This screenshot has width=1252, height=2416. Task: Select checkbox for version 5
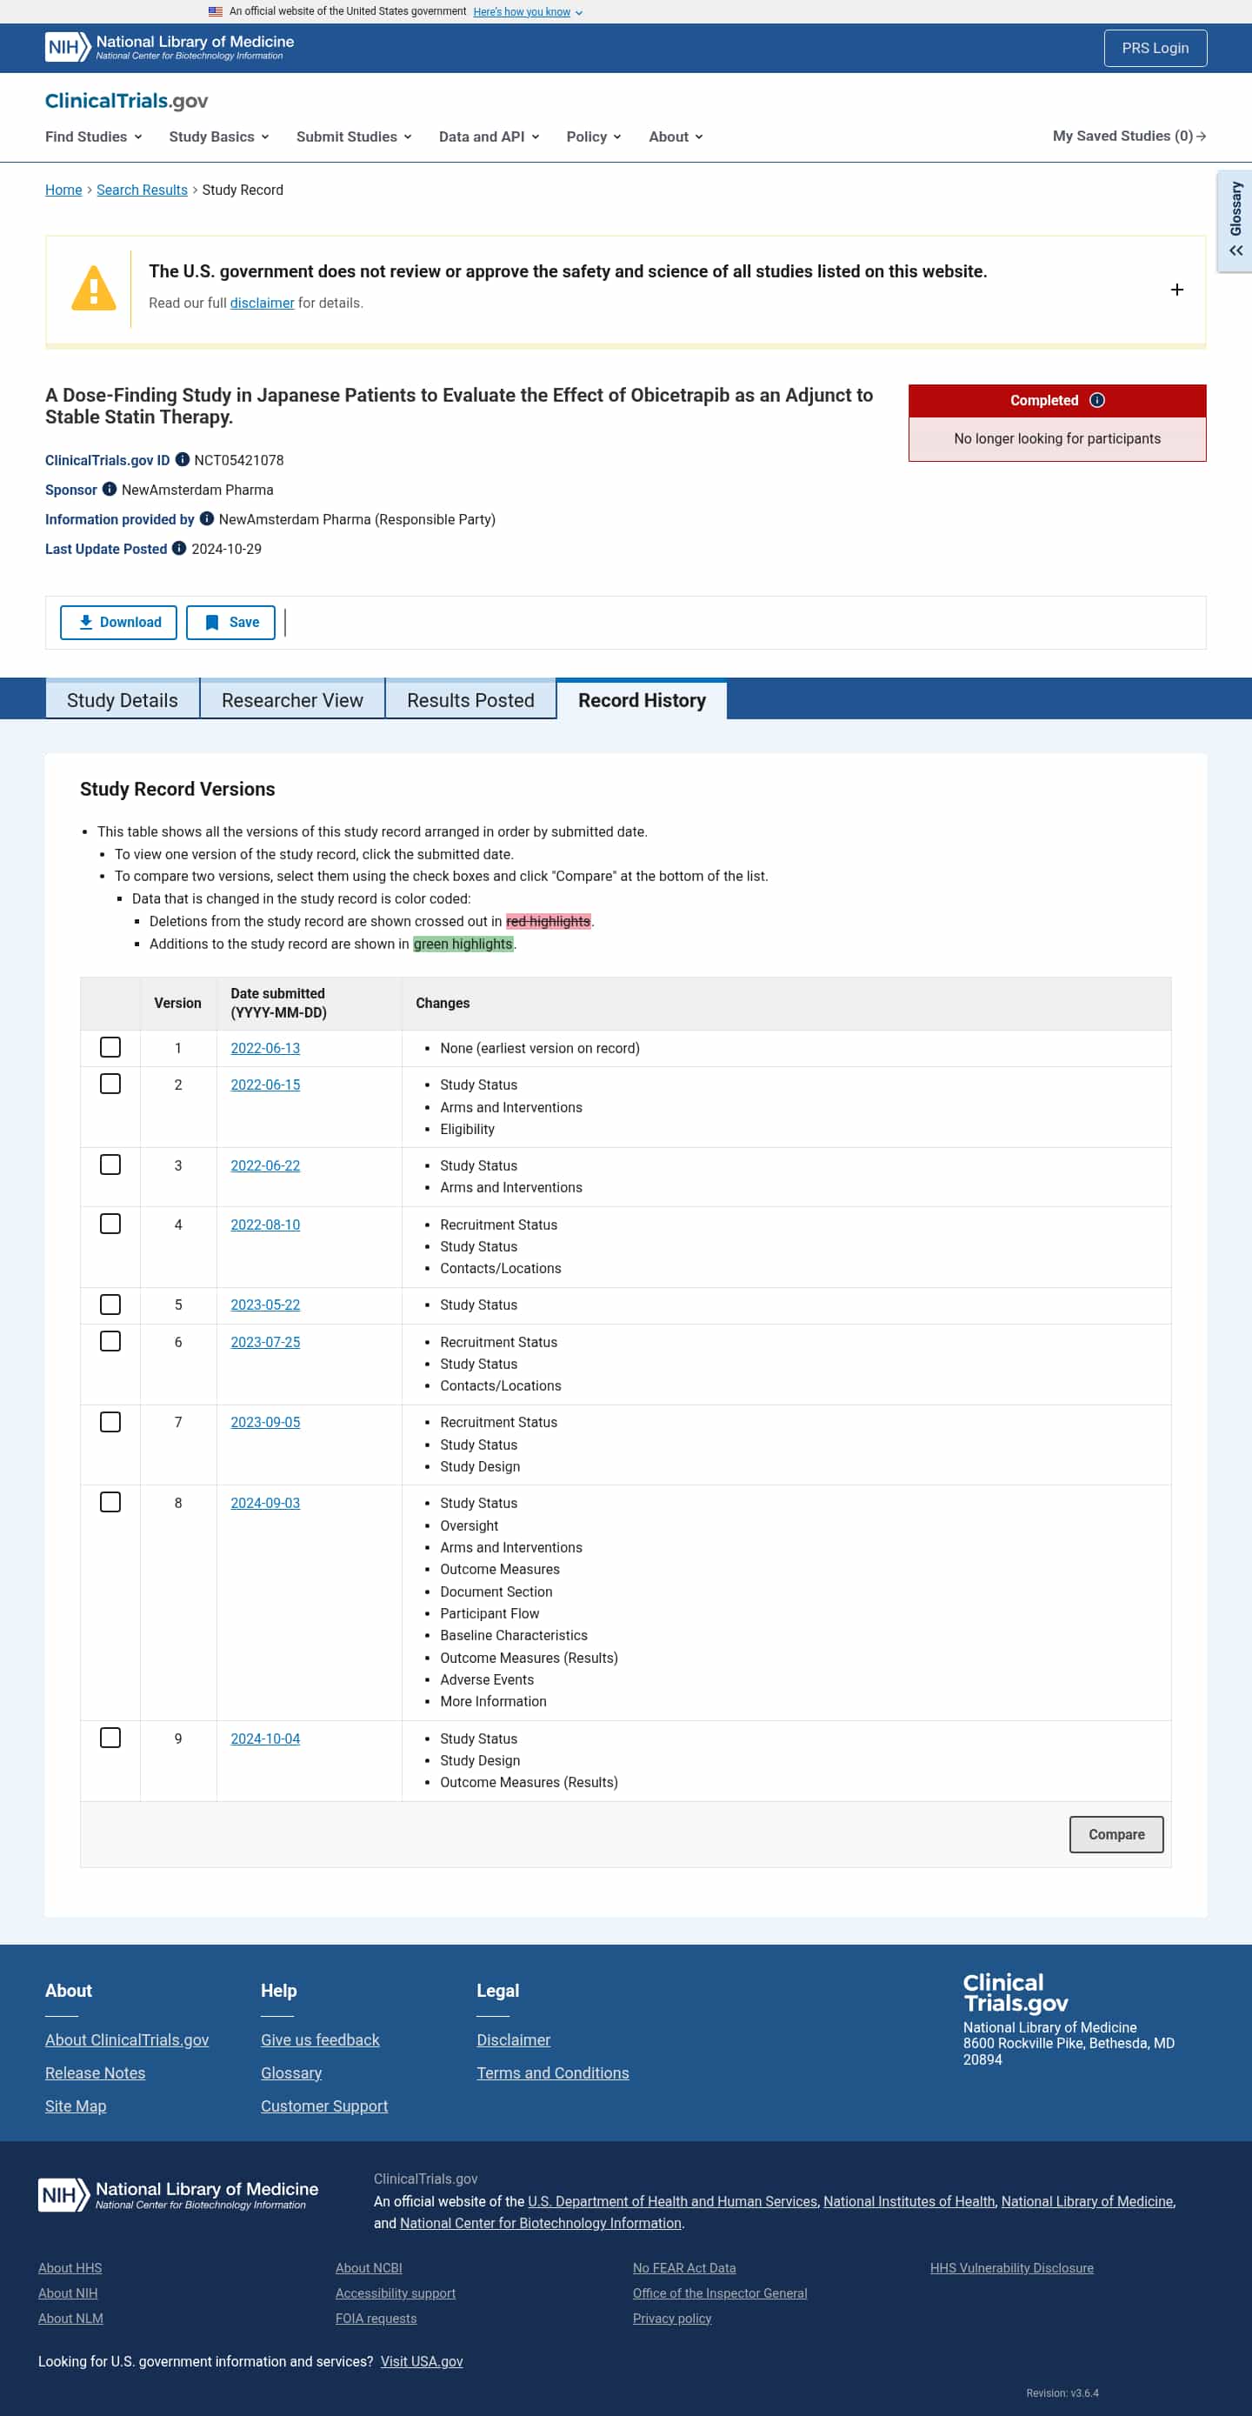110,1304
